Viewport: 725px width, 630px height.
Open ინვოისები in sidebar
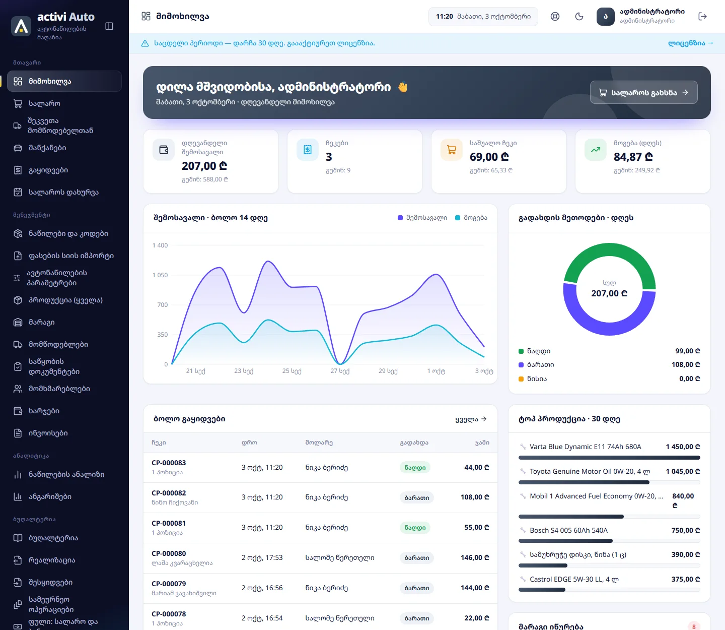(64, 433)
